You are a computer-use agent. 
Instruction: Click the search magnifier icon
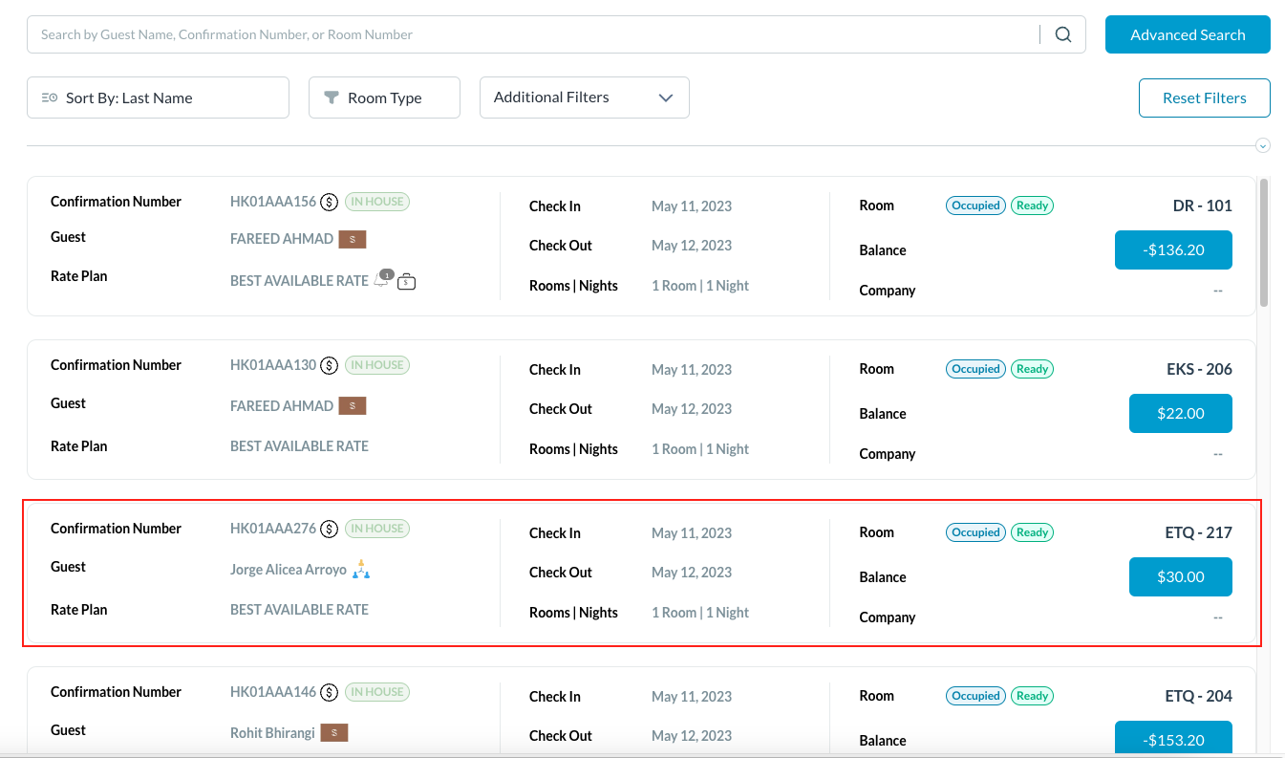click(1062, 34)
